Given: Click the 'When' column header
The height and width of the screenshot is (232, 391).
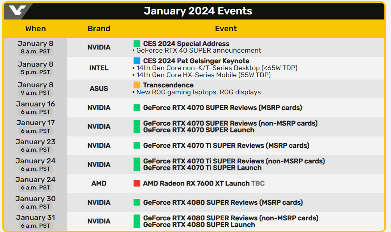Looking at the screenshot, I should click(35, 28).
